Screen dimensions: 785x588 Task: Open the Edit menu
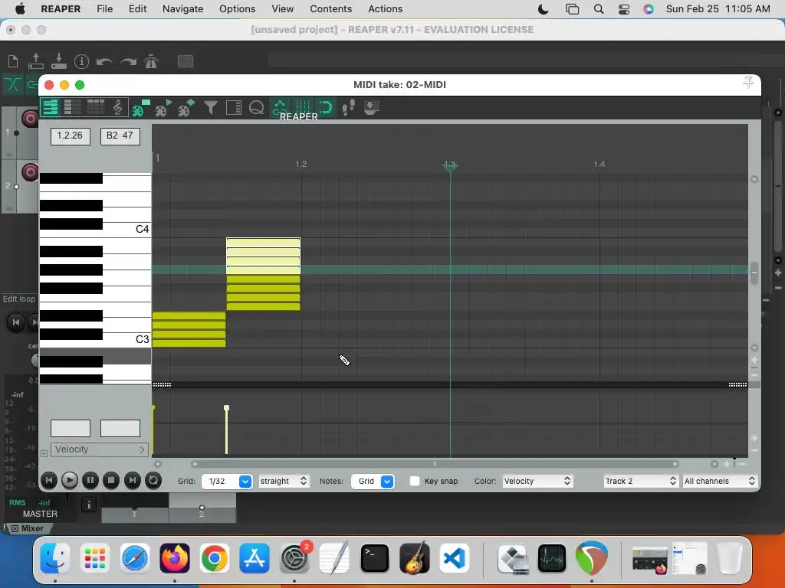[138, 9]
